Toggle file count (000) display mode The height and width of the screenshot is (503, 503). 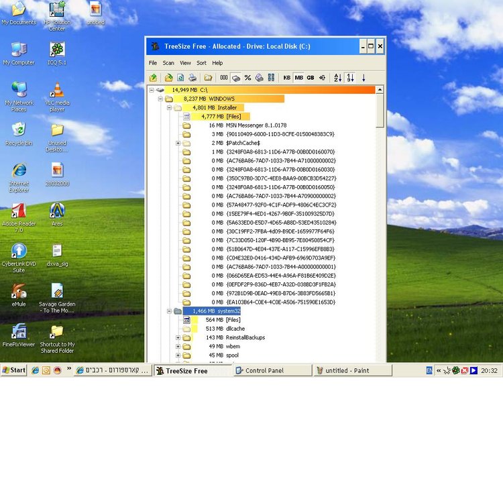(224, 78)
